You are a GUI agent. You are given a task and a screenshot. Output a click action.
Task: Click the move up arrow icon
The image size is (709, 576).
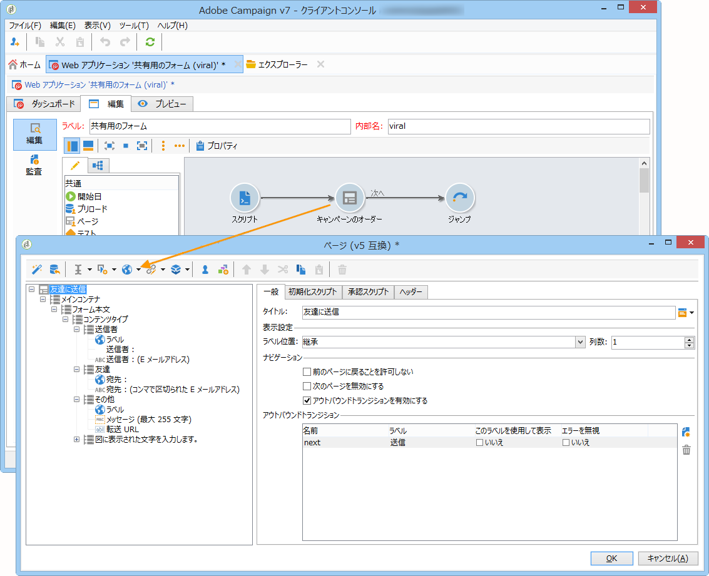247,270
